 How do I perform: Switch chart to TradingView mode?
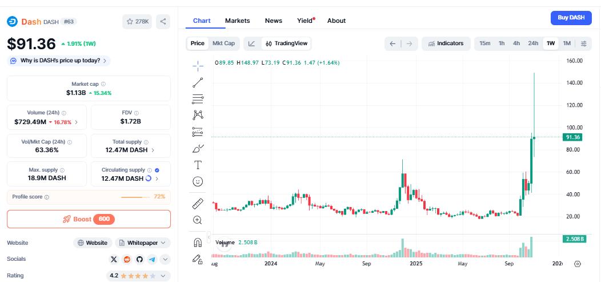(x=287, y=43)
